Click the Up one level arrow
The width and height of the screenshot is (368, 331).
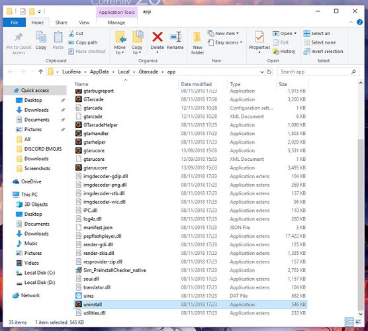tap(40, 72)
